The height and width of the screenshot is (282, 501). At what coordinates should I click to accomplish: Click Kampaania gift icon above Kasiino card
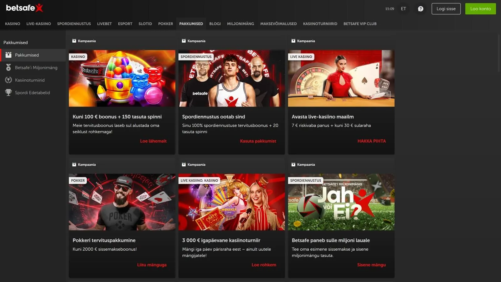(74, 41)
